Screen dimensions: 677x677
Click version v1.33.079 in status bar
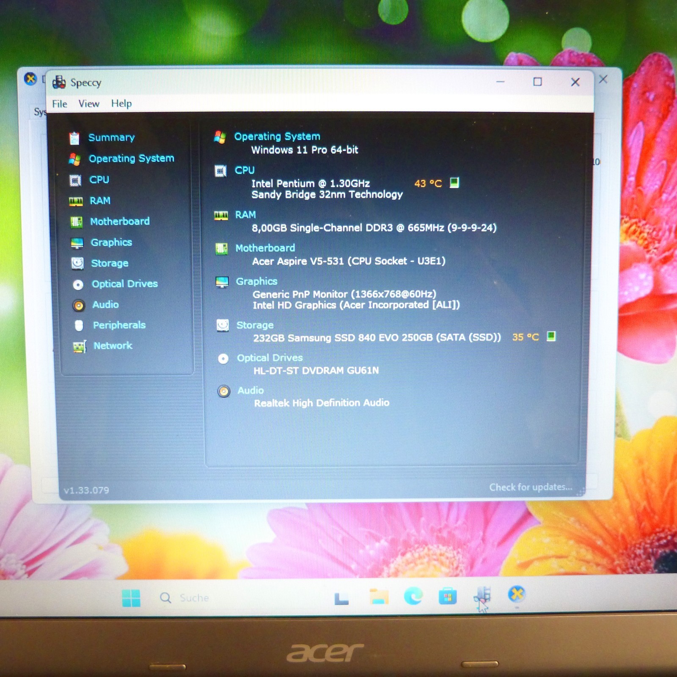86,490
